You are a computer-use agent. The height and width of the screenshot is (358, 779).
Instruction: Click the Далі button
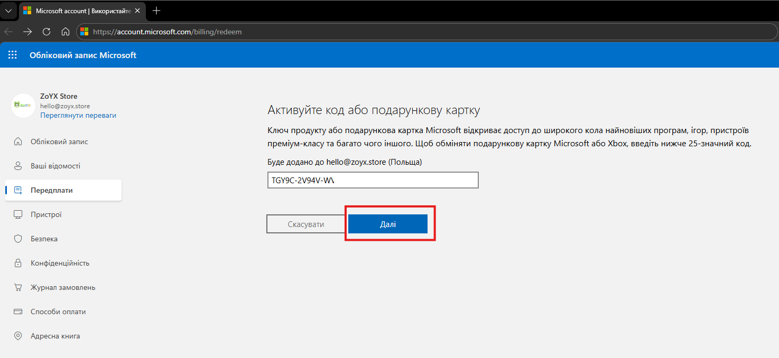[x=388, y=224]
